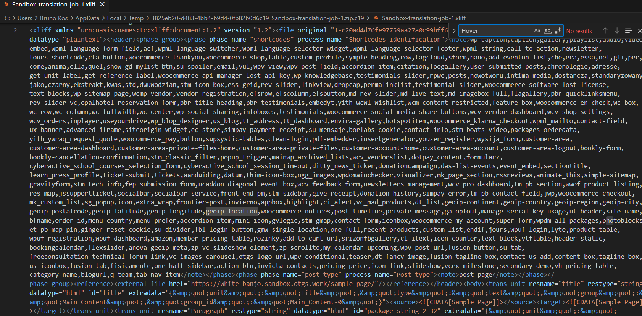This screenshot has width=642, height=316.
Task: Click line number 2 in the gutter
Action: click(x=15, y=30)
